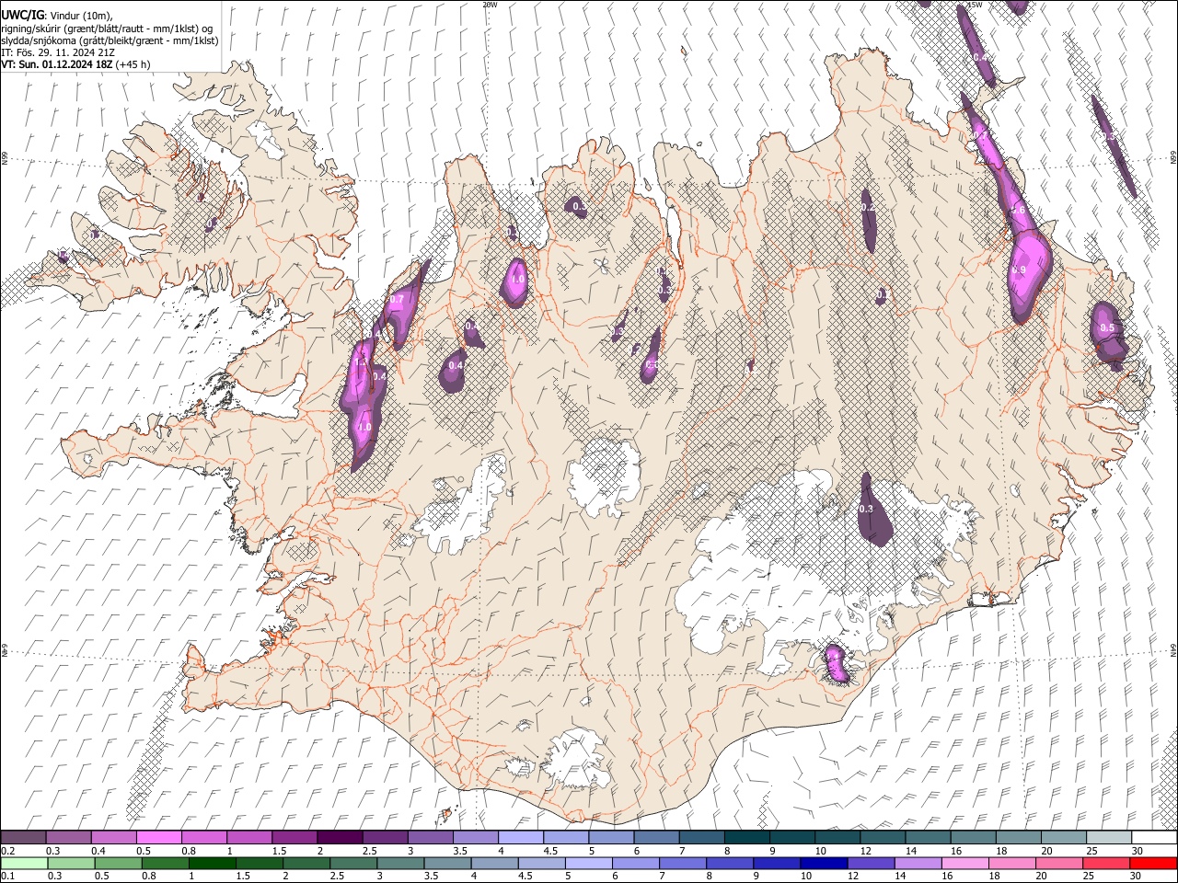Click the light green 0.1 rain swatch
Image resolution: width=1178 pixels, height=883 pixels.
pos(24,864)
